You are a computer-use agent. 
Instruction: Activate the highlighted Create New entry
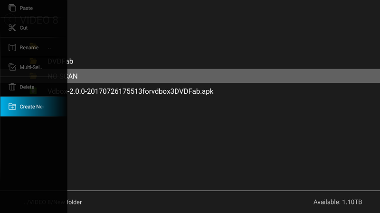pyautogui.click(x=34, y=106)
